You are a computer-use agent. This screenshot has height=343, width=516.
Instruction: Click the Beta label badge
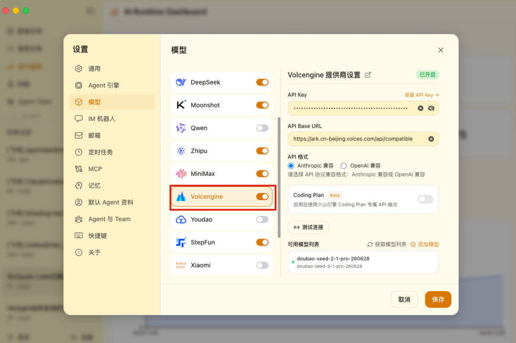[334, 195]
